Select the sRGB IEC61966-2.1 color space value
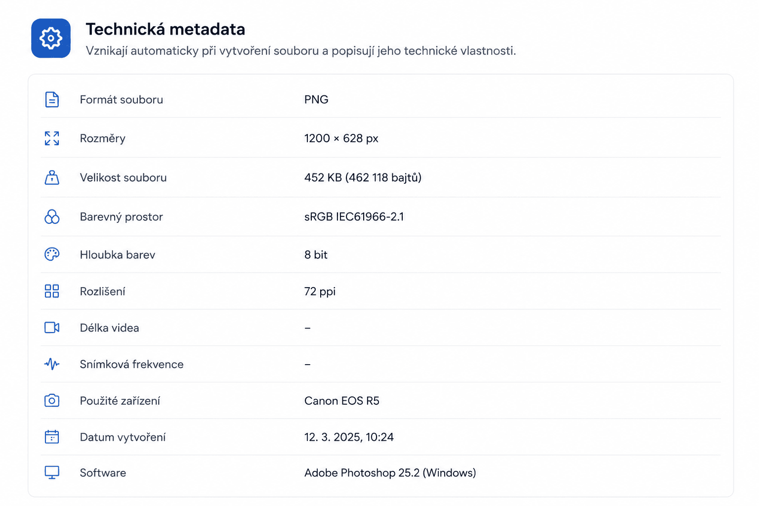 (354, 216)
